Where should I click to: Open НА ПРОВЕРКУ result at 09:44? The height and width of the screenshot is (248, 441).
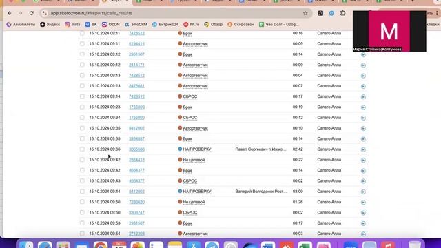(x=197, y=192)
